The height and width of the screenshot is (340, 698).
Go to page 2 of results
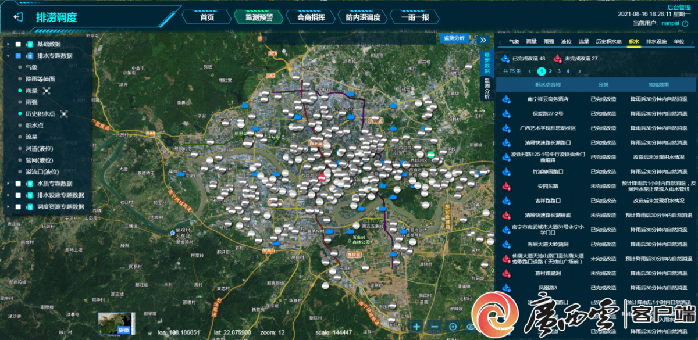click(550, 71)
